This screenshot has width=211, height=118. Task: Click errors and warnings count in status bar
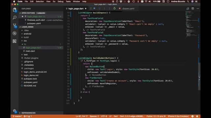tap(28, 116)
